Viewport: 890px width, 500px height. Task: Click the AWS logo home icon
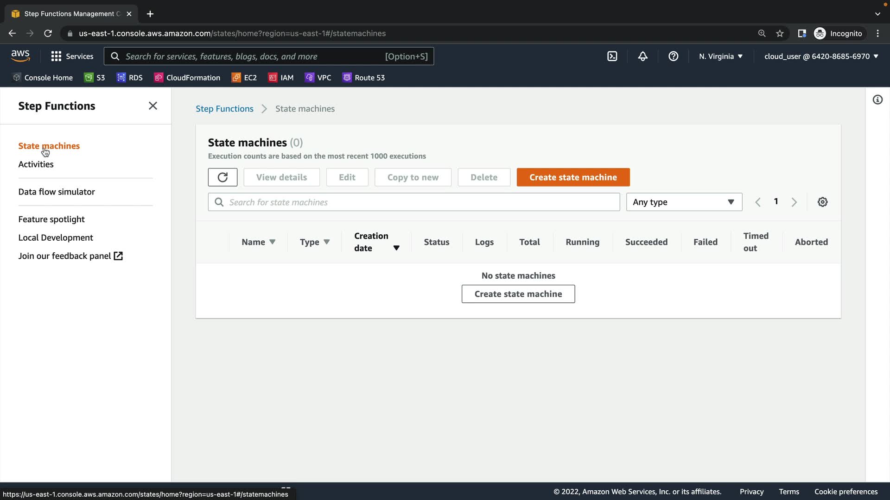(20, 56)
